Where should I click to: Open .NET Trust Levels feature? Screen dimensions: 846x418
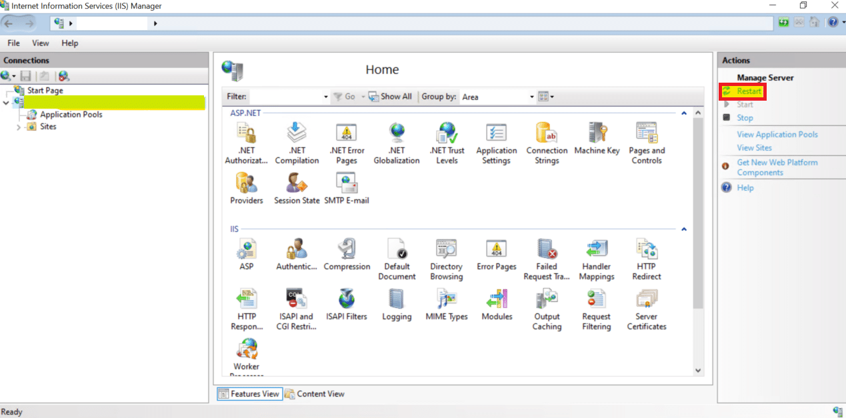coord(447,143)
